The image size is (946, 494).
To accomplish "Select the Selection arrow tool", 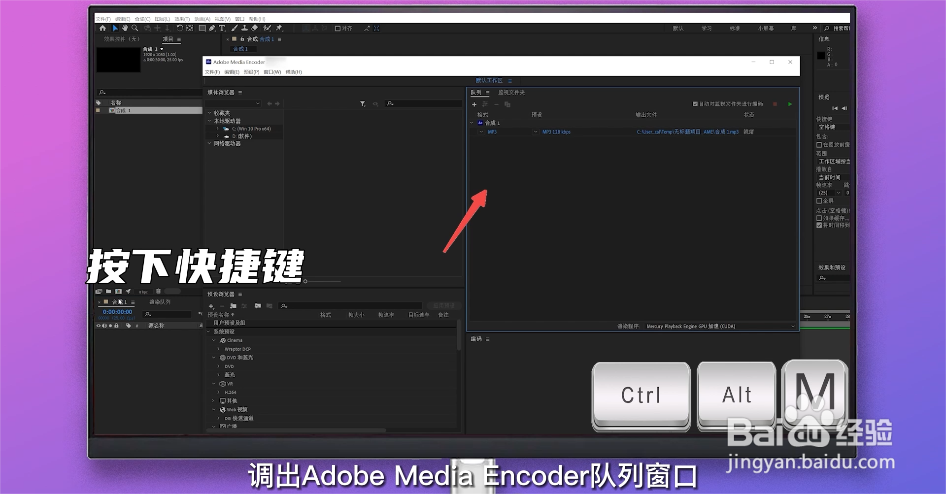I will tap(115, 29).
